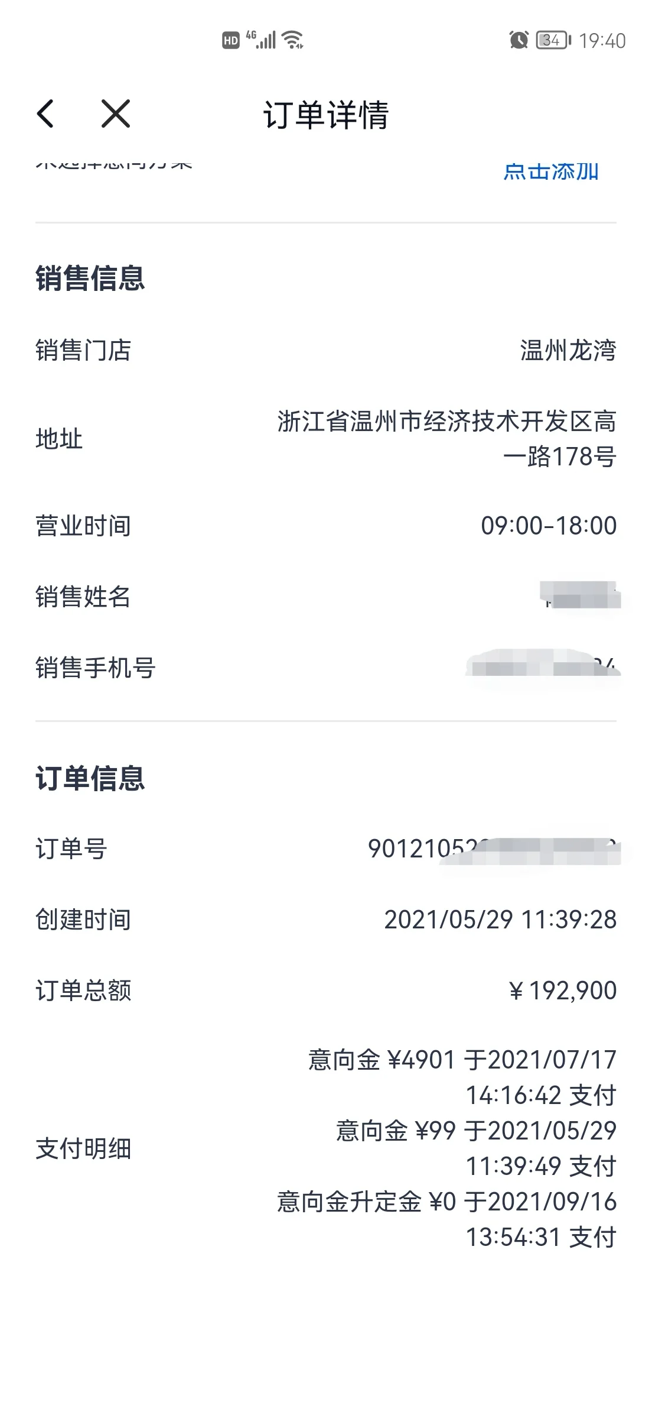Tap the ¥4901 意向金 payment entry
Screen dimensions: 652x1405
462,1077
